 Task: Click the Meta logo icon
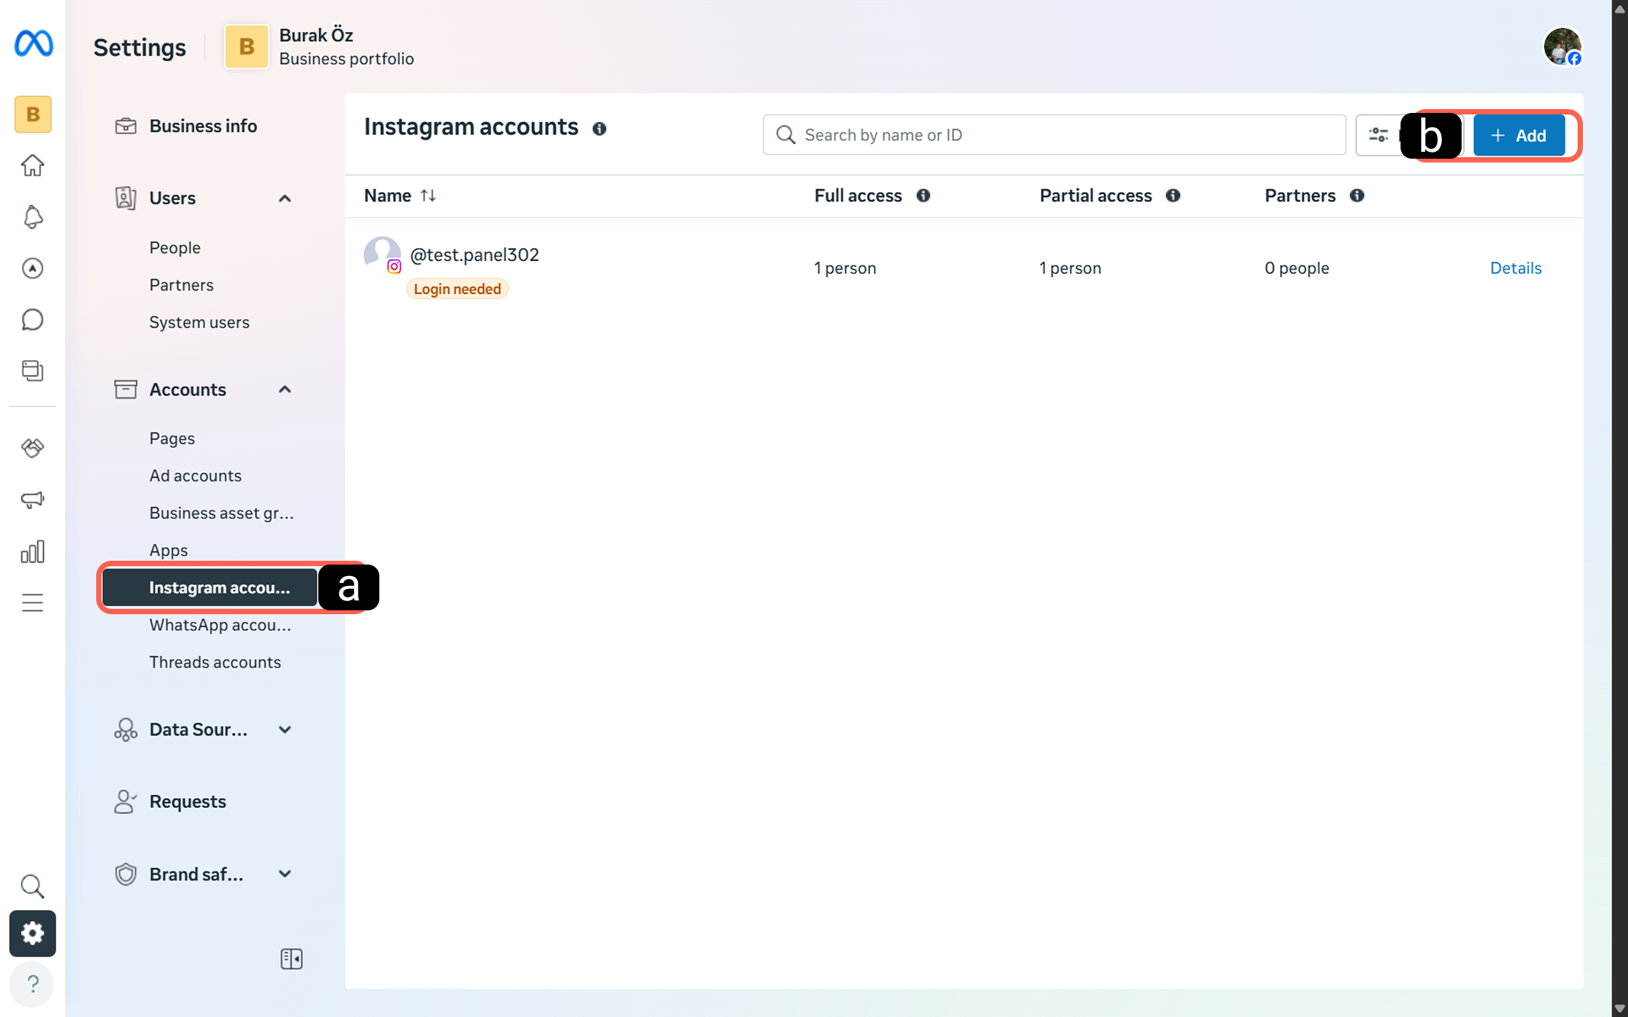[x=34, y=43]
